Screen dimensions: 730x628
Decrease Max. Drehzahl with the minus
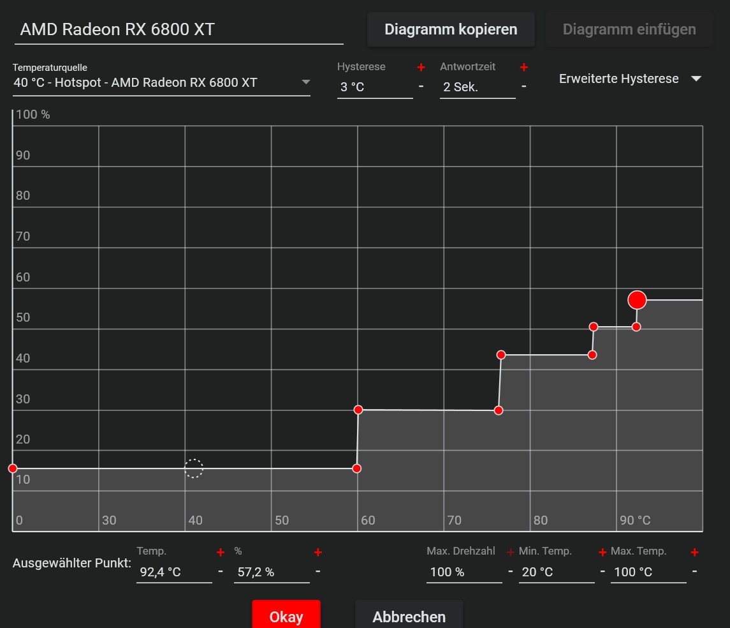[x=510, y=571]
